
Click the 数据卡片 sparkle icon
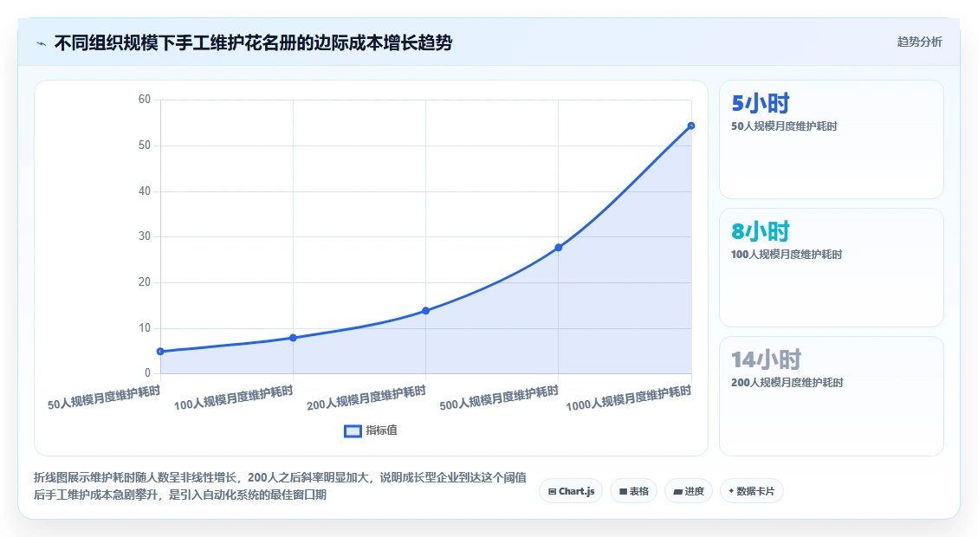[731, 491]
